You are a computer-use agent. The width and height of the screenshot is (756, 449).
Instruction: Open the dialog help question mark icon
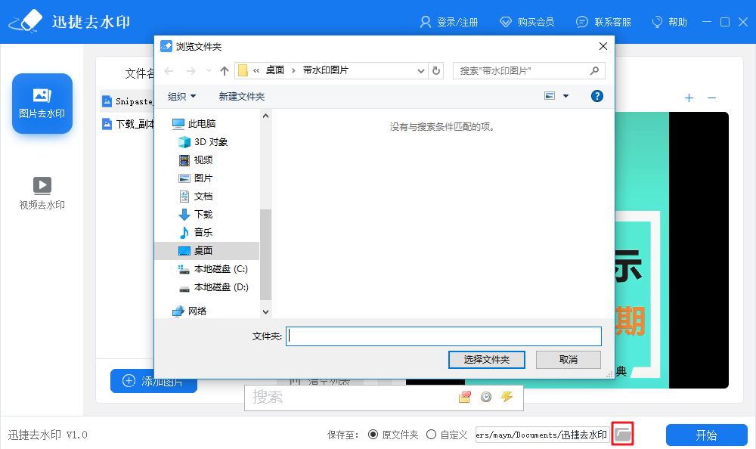pos(597,96)
